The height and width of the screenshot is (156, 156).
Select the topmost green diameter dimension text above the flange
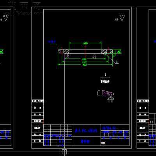(x=85, y=43)
